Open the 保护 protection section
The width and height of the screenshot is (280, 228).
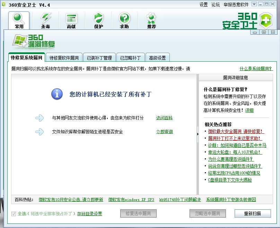click(98, 20)
